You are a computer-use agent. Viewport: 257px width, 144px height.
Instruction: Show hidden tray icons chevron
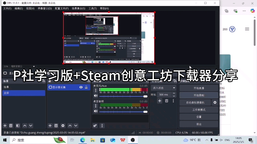pyautogui.click(x=207, y=140)
